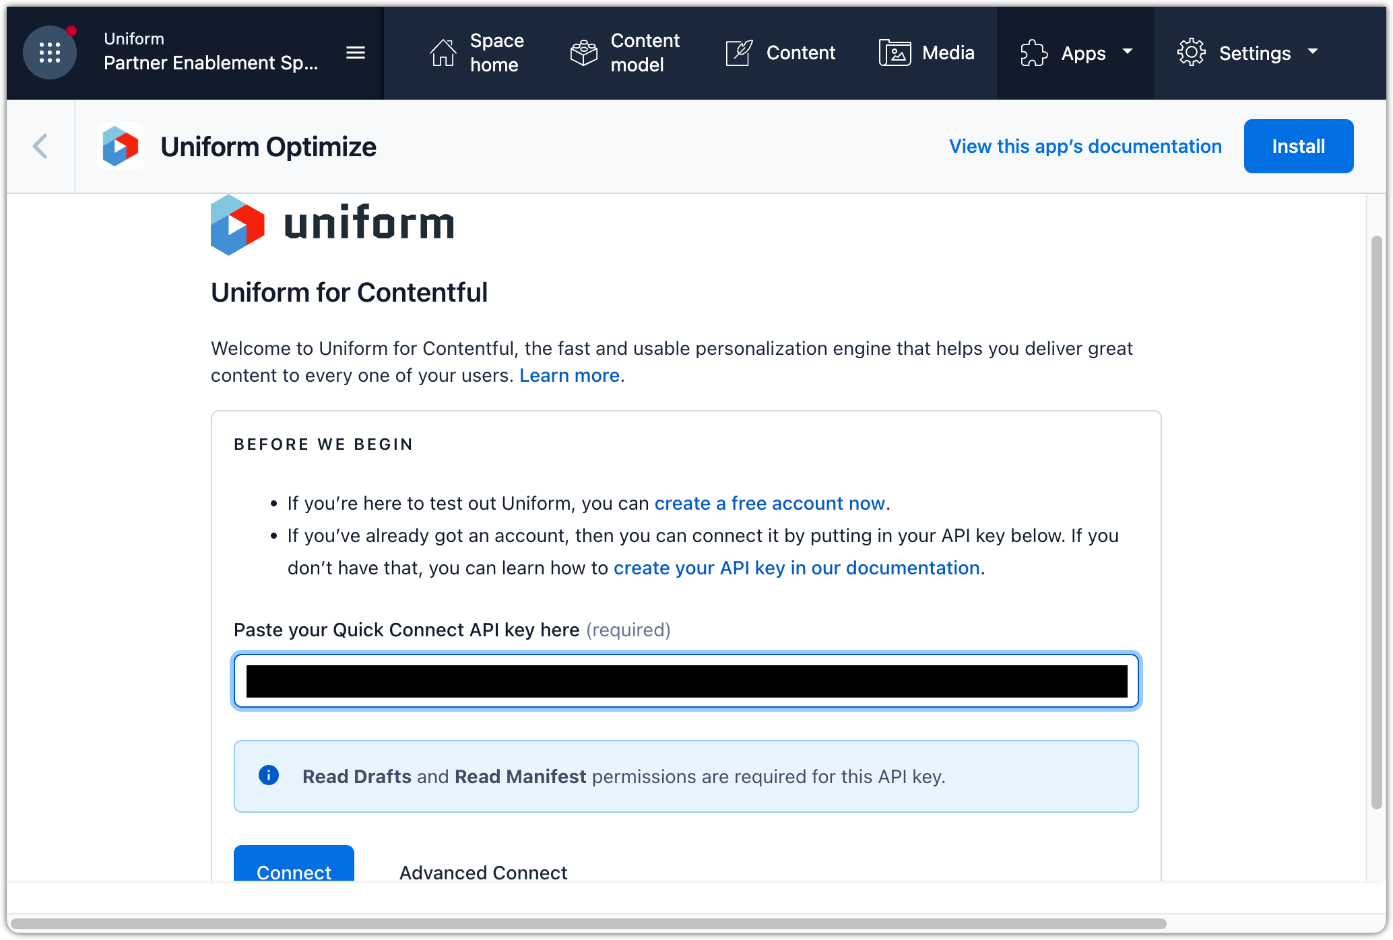
Task: Focus the Quick Connect API key field
Action: coord(686,681)
